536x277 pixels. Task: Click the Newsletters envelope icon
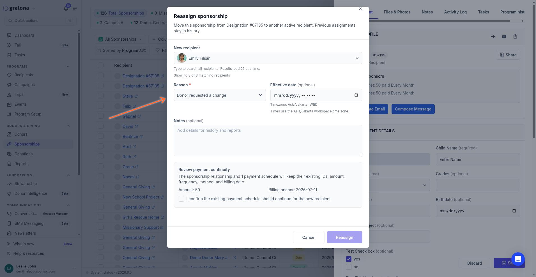point(9,233)
